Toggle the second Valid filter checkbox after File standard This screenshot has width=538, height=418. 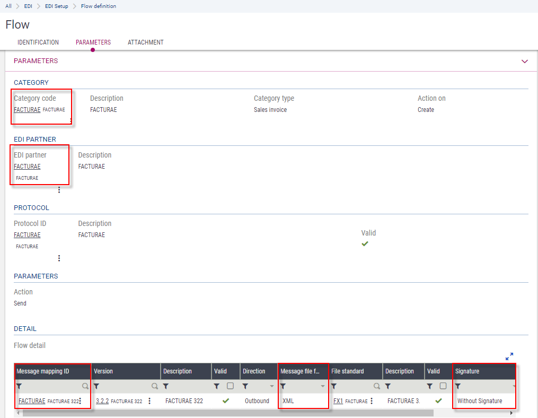click(443, 386)
